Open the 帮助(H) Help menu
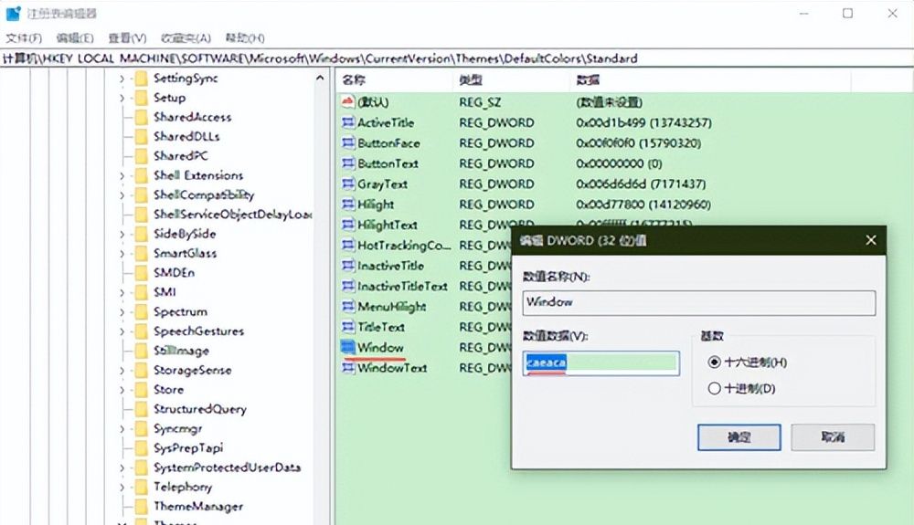This screenshot has height=525, width=914. 245,37
